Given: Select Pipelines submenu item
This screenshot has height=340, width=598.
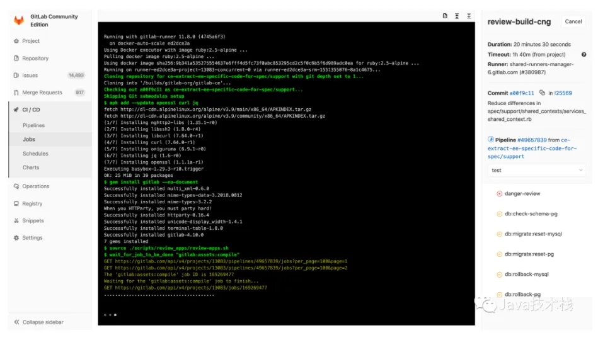Looking at the screenshot, I should pyautogui.click(x=33, y=125).
